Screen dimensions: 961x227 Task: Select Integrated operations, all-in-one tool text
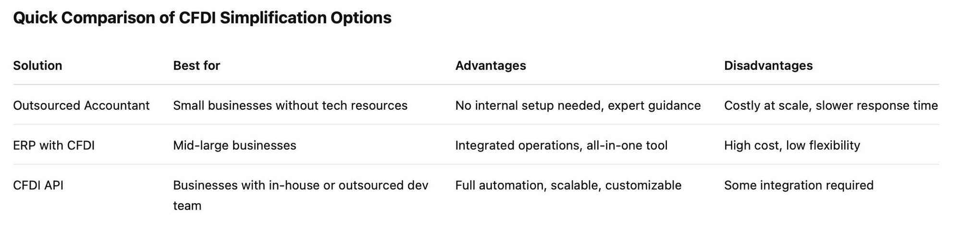(x=561, y=145)
